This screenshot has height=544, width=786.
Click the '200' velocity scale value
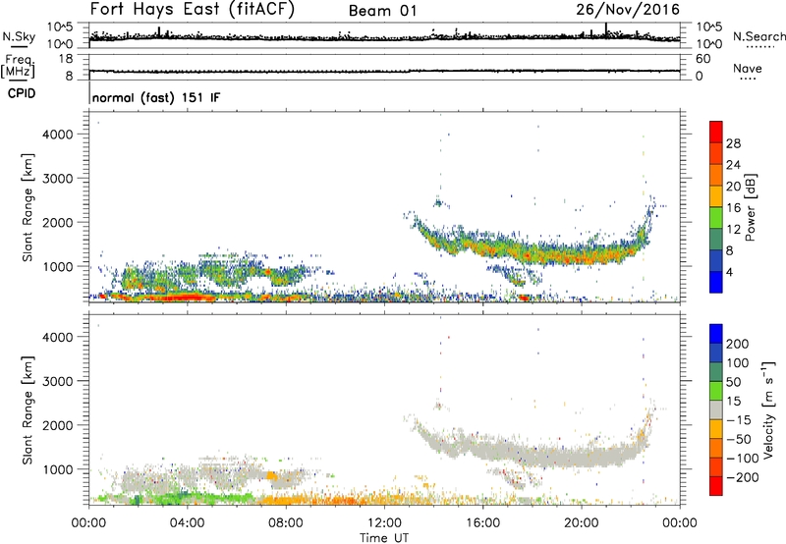(738, 344)
